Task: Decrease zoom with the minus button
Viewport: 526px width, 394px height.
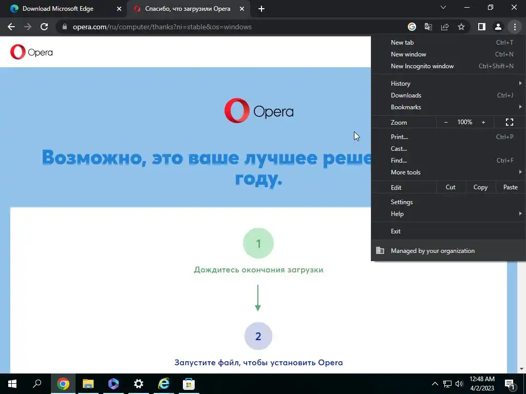Action: 446,122
